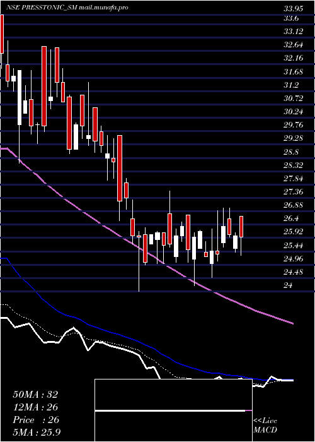Click the 33.12 price axis label

294,32
